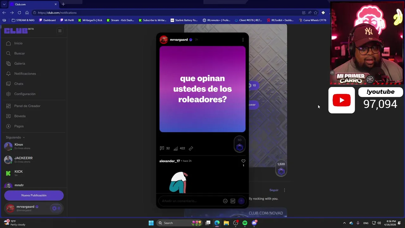Open the weather widget 70°F
This screenshot has height=228, width=405.
coord(15,223)
